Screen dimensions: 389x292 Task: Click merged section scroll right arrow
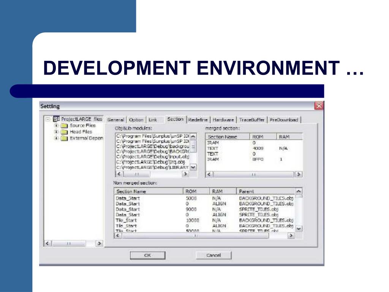pyautogui.click(x=299, y=174)
